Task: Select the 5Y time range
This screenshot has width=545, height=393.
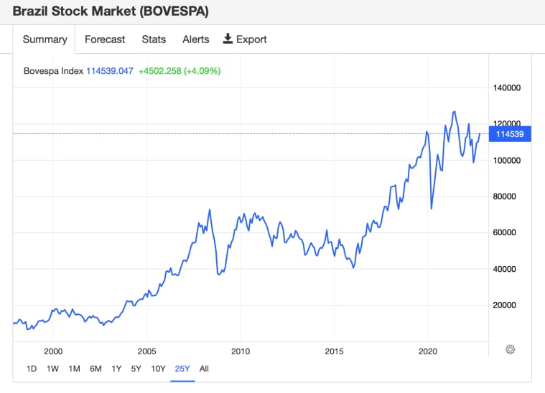Action: [136, 369]
